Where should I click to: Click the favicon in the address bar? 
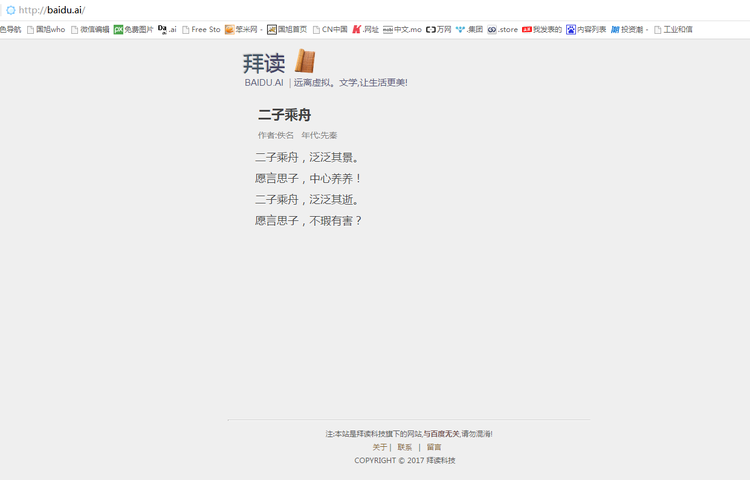[10, 10]
